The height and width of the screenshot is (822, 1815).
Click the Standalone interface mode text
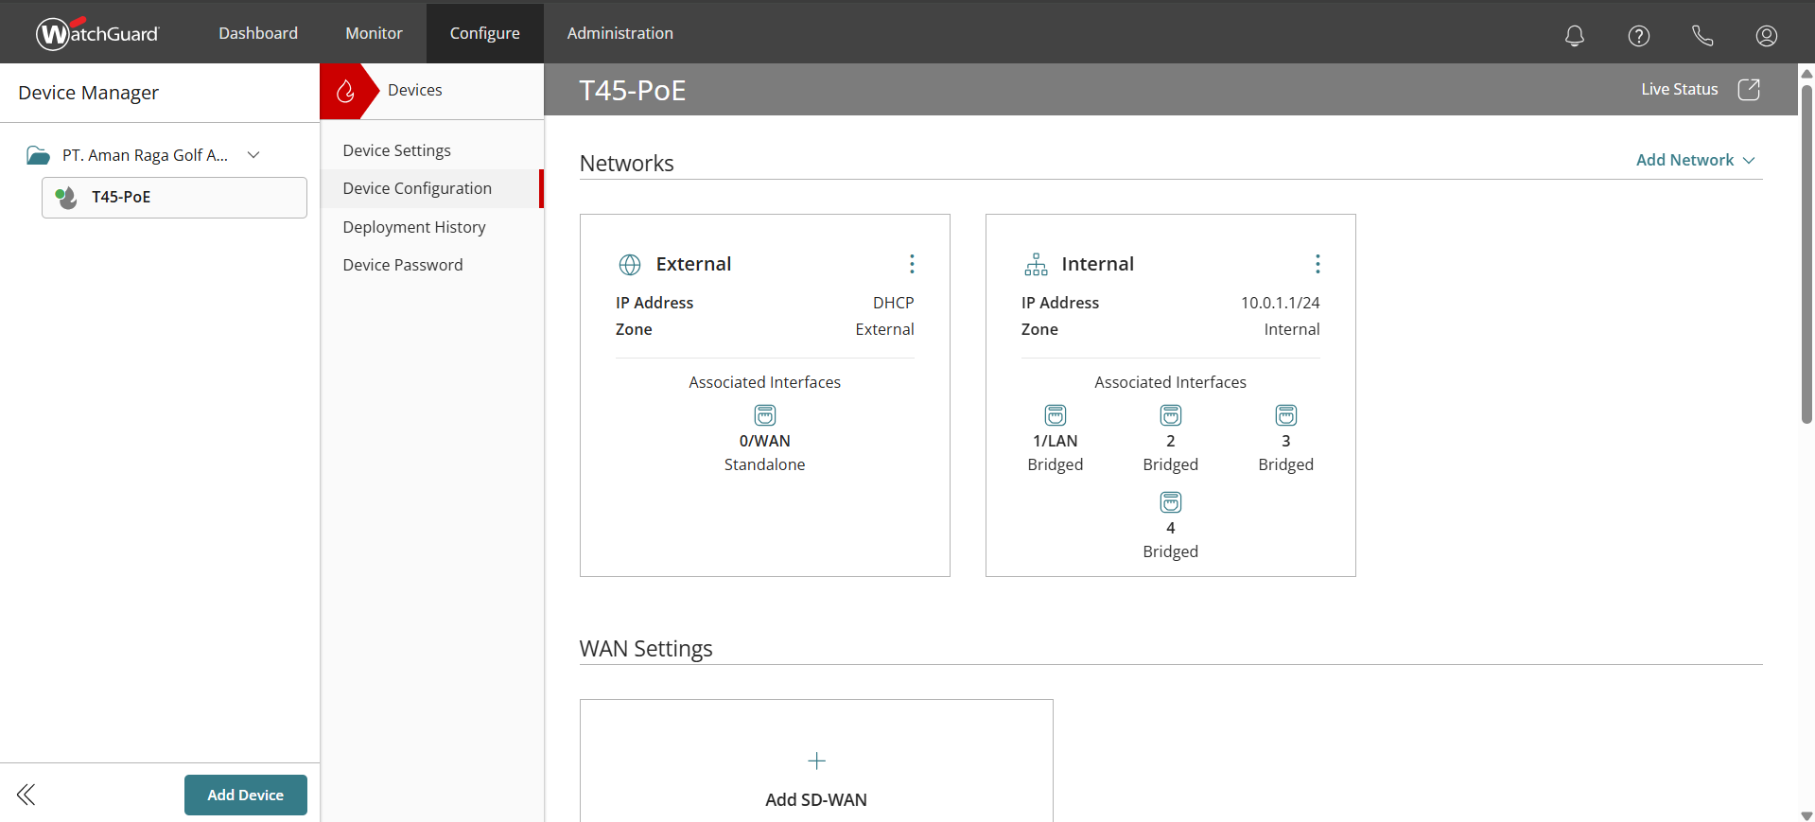(x=764, y=464)
